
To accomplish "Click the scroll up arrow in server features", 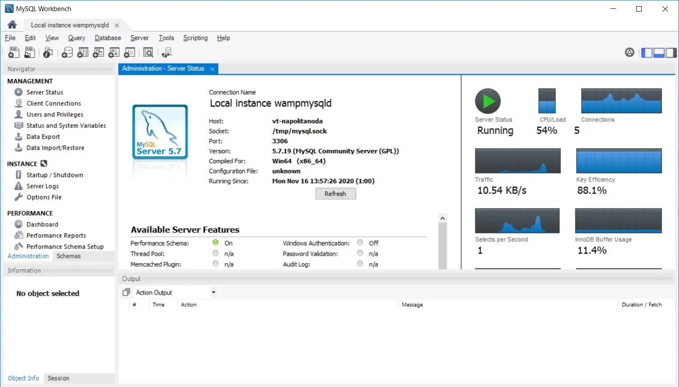I will 442,218.
